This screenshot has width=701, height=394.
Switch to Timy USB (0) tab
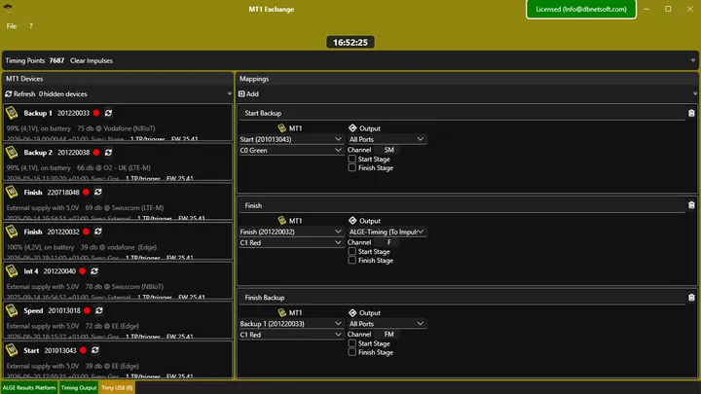pos(117,387)
